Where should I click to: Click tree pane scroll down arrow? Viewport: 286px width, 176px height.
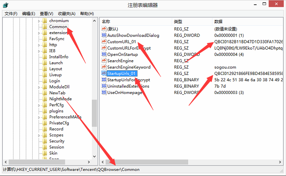[94, 156]
